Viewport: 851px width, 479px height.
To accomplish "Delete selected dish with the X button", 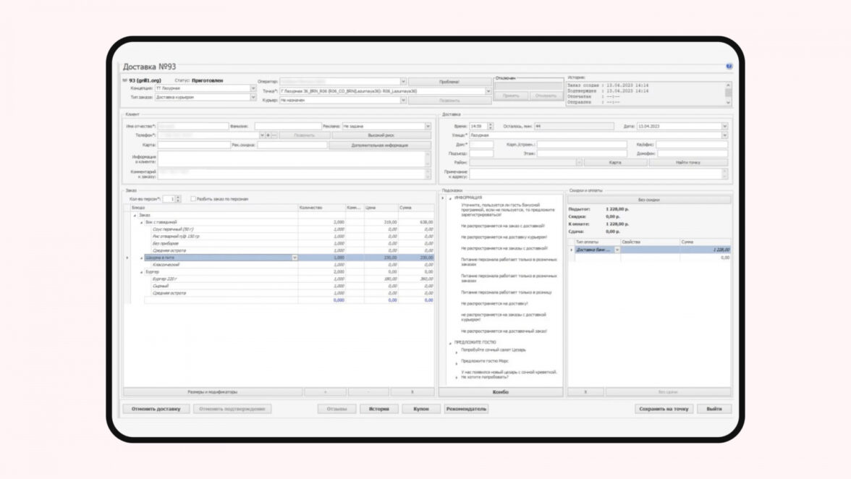I will click(412, 391).
